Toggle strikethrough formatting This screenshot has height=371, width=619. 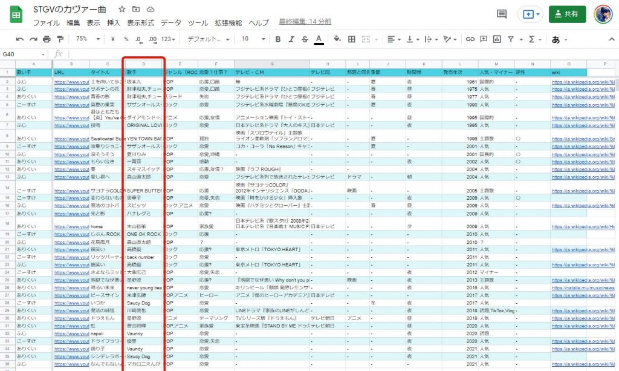[305, 39]
